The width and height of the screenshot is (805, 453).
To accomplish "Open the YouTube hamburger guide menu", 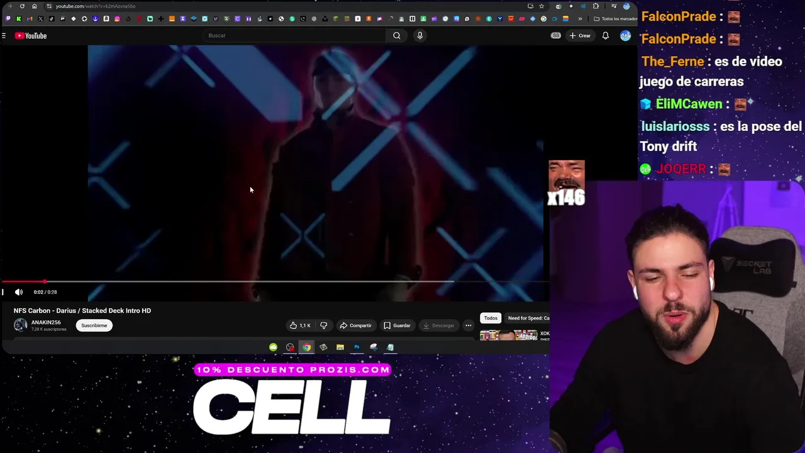I will (x=4, y=36).
